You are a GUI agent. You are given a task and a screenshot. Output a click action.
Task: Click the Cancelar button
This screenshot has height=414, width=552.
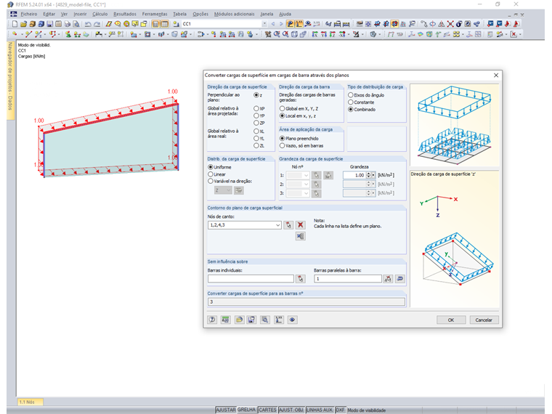[484, 320]
